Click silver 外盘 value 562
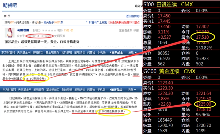Screen dimensions: 220x134 click(x=161, y=64)
